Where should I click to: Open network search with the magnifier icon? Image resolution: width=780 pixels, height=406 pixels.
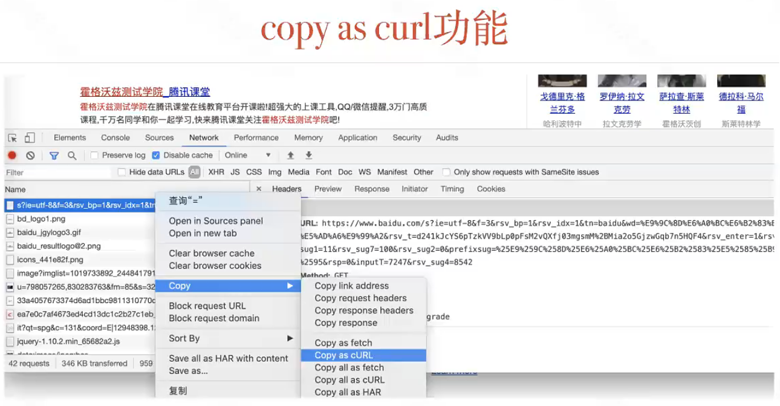click(x=72, y=156)
